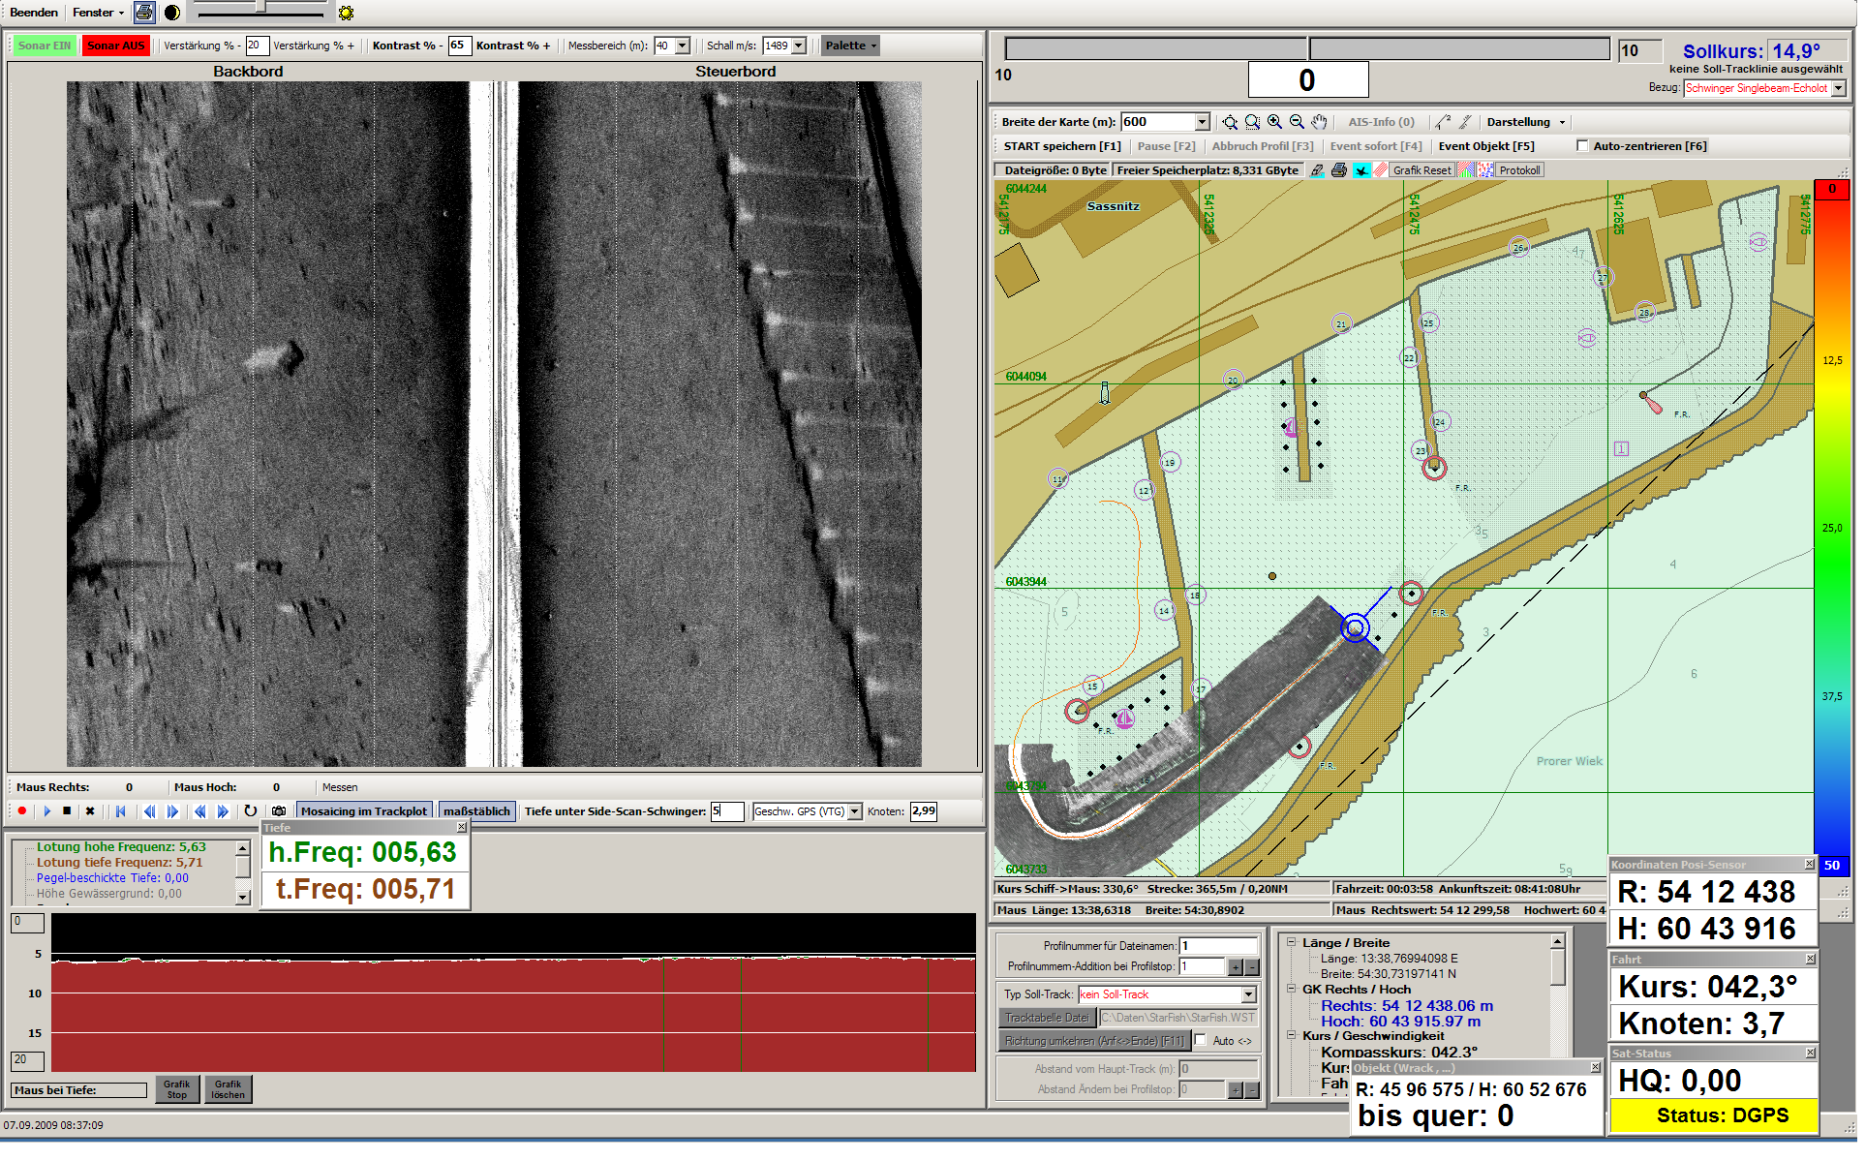Click the red record button
The image size is (1865, 1161).
21,811
